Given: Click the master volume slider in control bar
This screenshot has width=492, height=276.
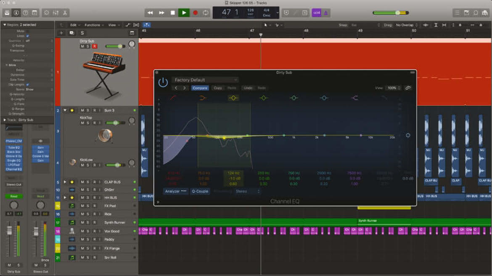Looking at the screenshot, I should point(391,13).
